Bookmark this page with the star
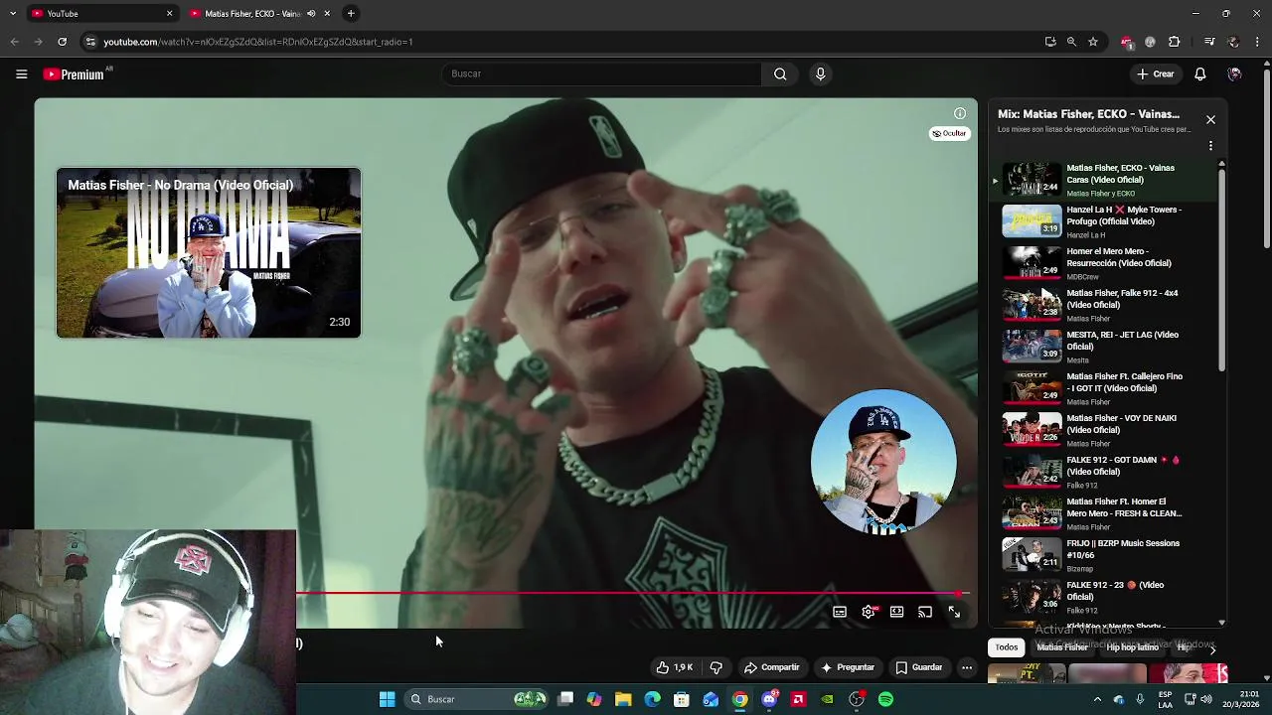Screen dimensions: 1272x715 coord(1093,42)
